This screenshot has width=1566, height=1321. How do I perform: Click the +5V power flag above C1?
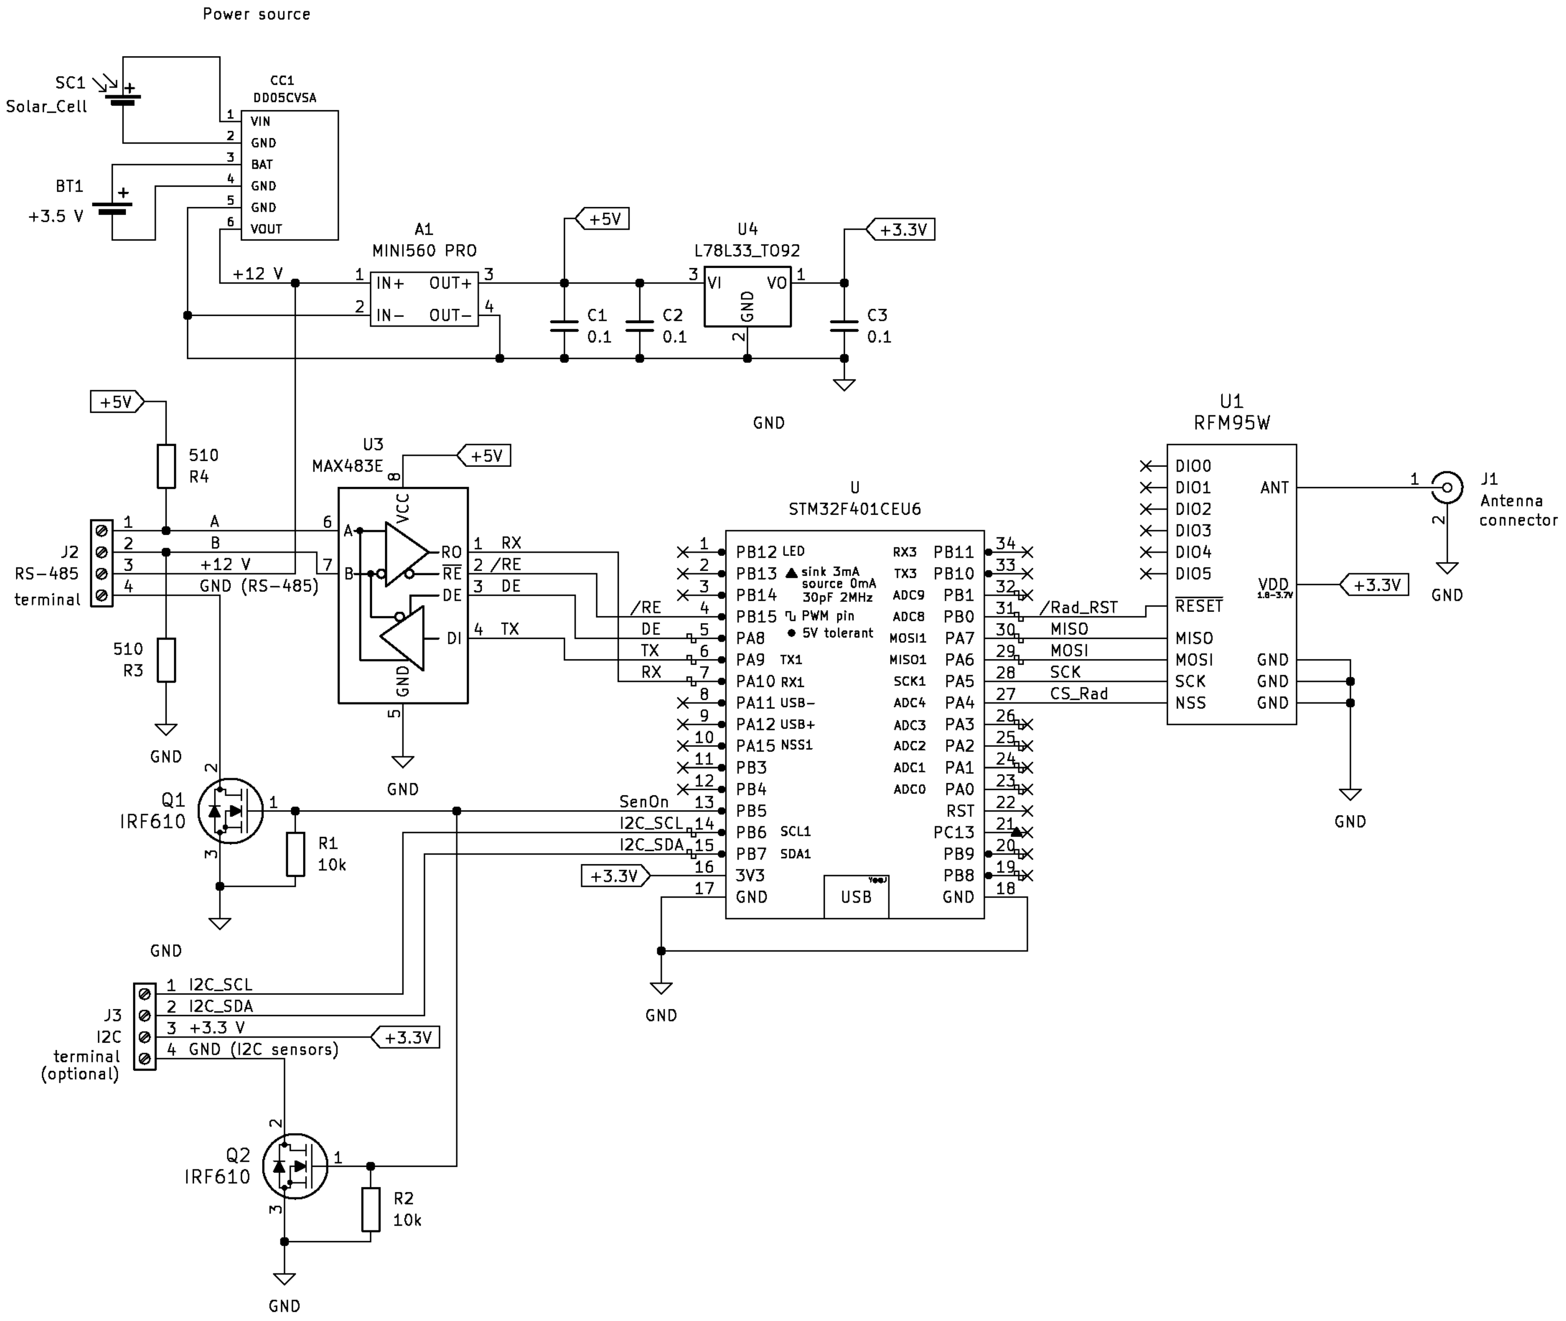pyautogui.click(x=603, y=219)
